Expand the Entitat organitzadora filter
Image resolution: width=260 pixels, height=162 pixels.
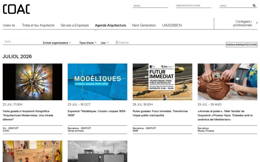57,43
